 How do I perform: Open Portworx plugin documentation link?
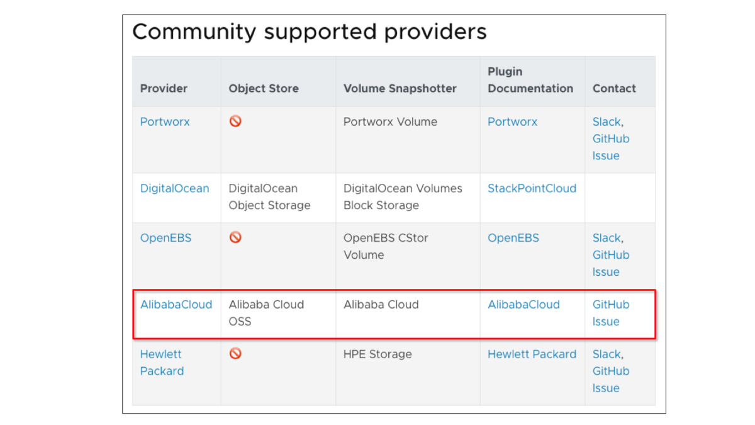pyautogui.click(x=512, y=122)
